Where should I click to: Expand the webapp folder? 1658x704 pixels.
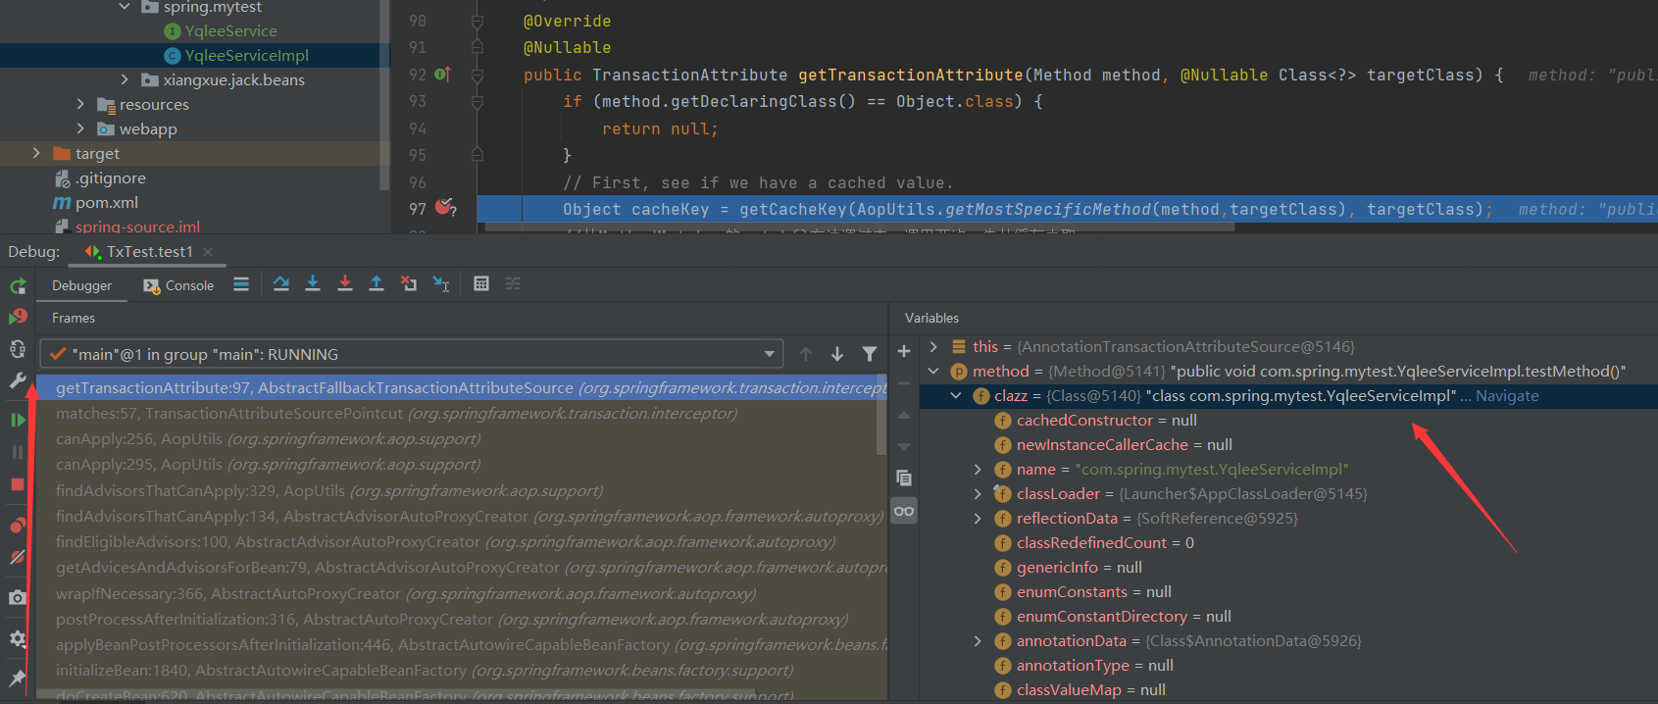pyautogui.click(x=80, y=128)
